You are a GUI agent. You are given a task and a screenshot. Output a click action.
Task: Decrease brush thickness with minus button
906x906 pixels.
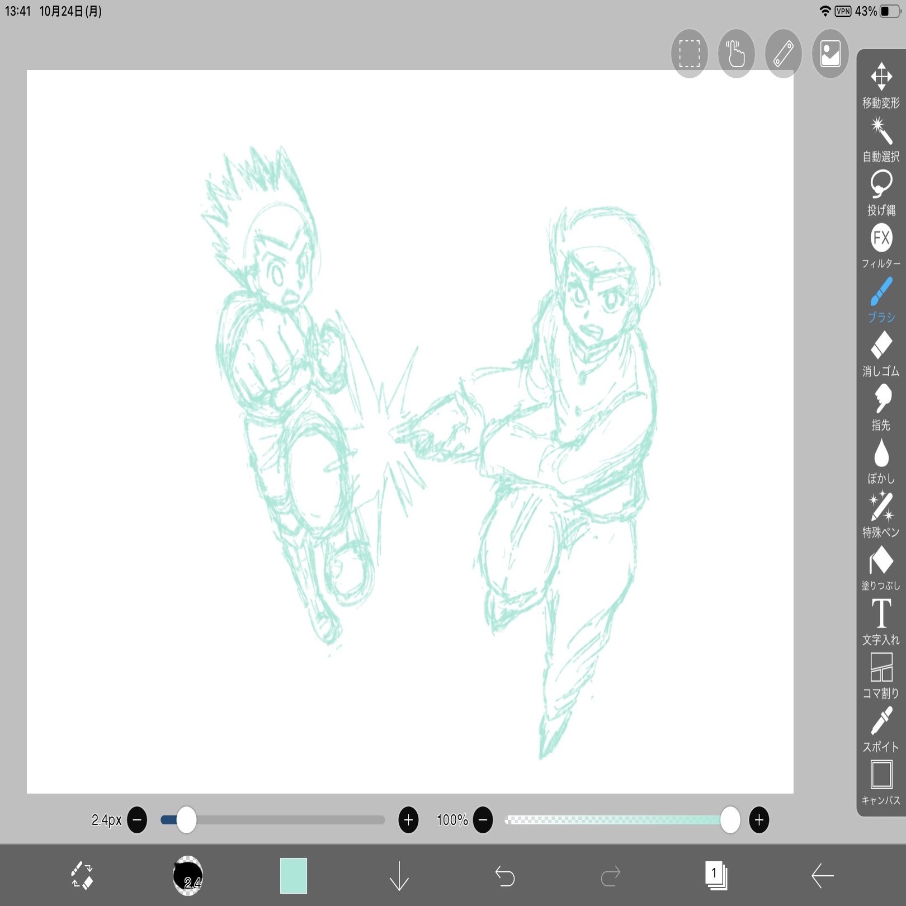tap(137, 820)
